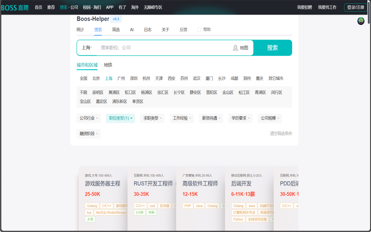Image resolution: width=371 pixels, height=232 pixels.
Task: Open the 日志 log tab
Action: [x=148, y=29]
